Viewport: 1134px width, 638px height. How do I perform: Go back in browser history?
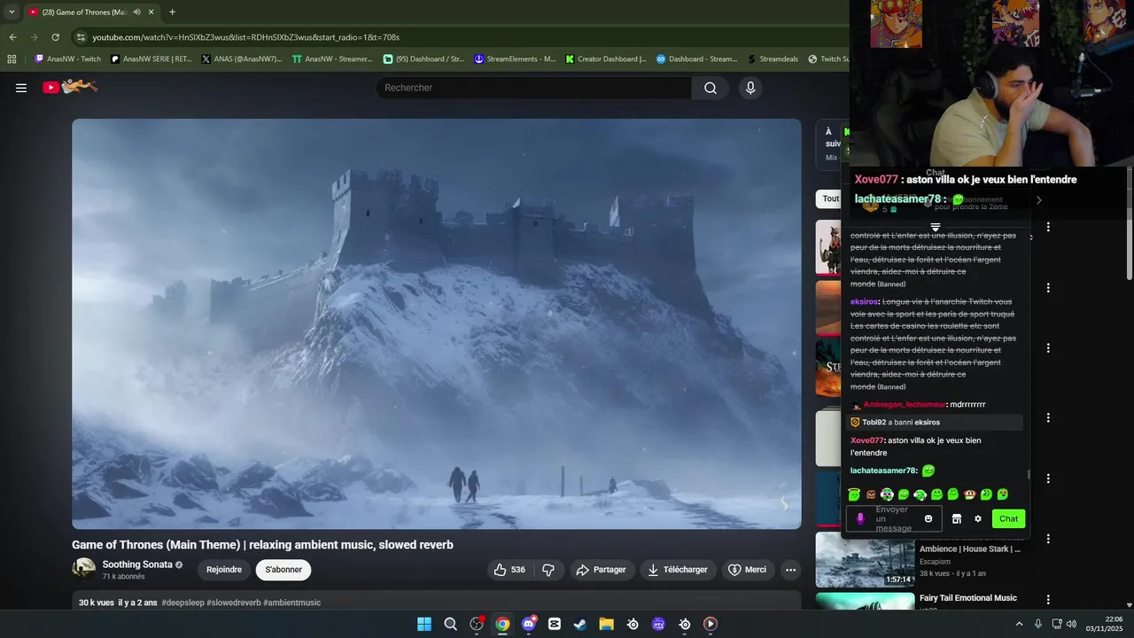(x=12, y=37)
